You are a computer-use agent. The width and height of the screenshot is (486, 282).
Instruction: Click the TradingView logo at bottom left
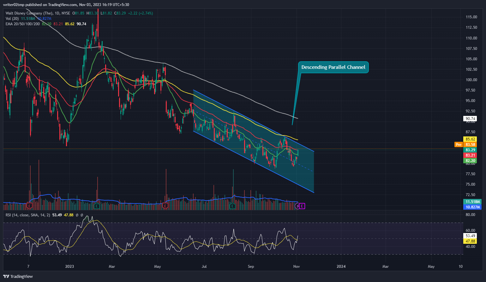point(18,276)
